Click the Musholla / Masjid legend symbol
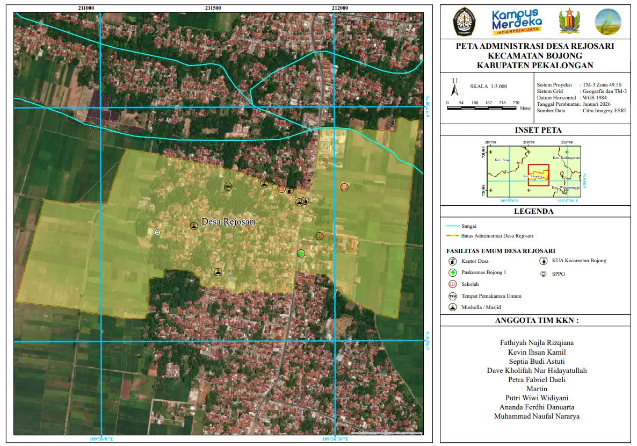Viewport: 637px width, 446px height. [452, 307]
